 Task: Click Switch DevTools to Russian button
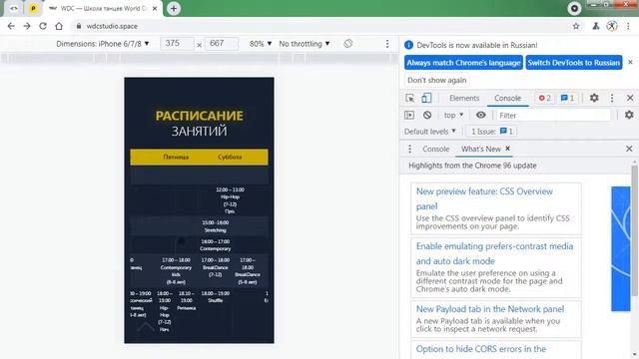click(574, 63)
